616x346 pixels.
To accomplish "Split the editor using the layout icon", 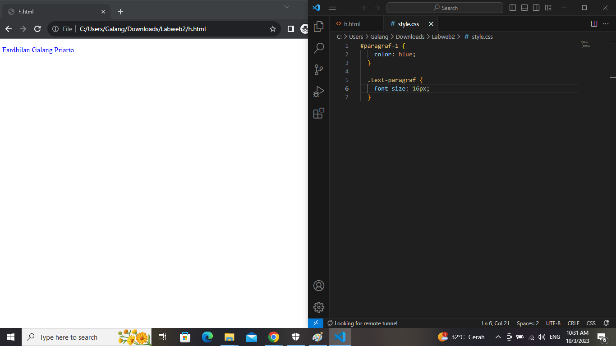I will point(593,23).
